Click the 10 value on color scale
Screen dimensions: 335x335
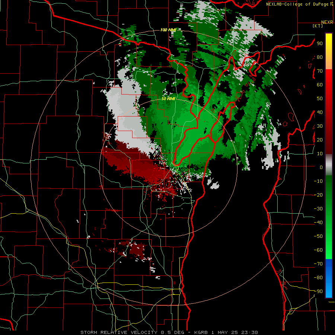click(x=320, y=154)
